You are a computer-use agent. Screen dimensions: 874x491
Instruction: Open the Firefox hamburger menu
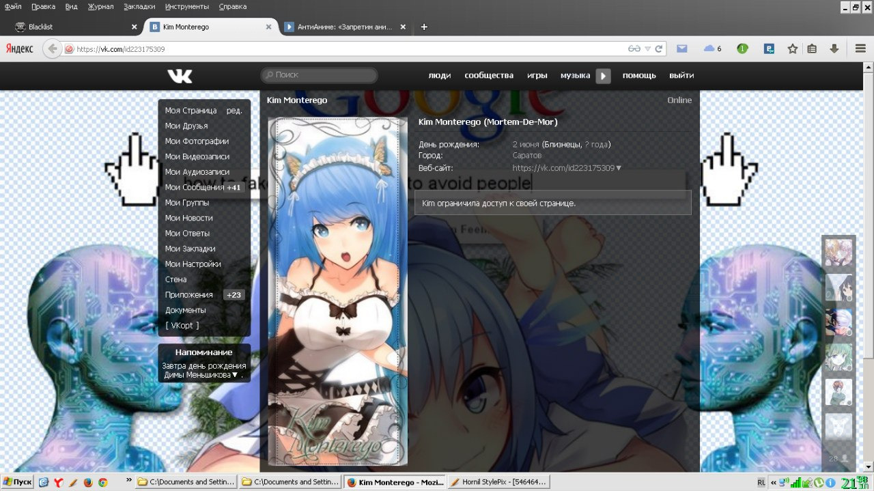[x=860, y=48]
